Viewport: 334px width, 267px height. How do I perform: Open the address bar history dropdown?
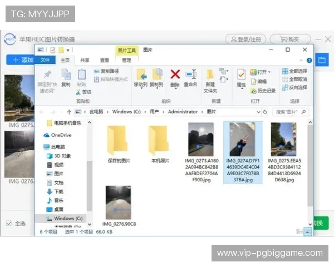tap(258, 112)
